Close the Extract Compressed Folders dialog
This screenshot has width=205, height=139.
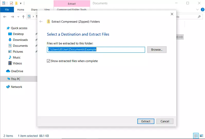point(172,14)
